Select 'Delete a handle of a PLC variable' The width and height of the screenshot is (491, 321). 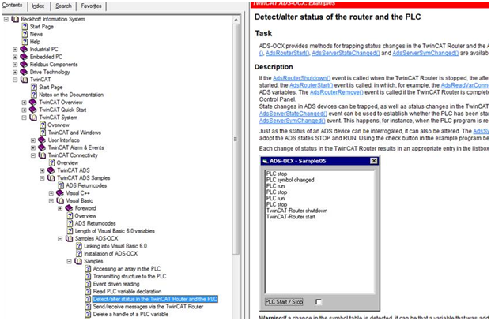[130, 315]
